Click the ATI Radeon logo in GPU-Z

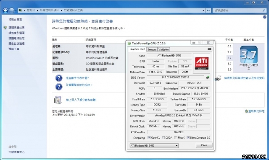click(201, 63)
